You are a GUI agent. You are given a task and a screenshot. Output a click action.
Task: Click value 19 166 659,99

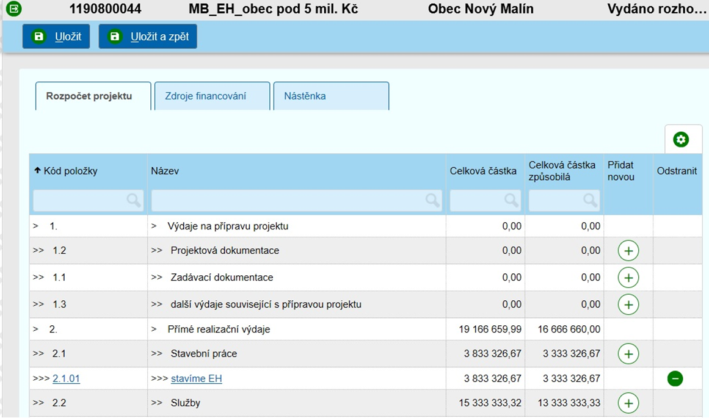490,329
